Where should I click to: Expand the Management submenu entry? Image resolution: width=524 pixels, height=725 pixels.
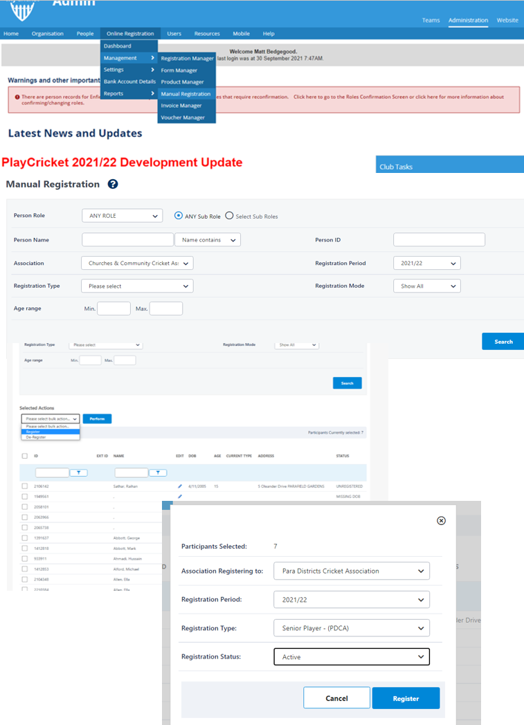[x=129, y=58]
